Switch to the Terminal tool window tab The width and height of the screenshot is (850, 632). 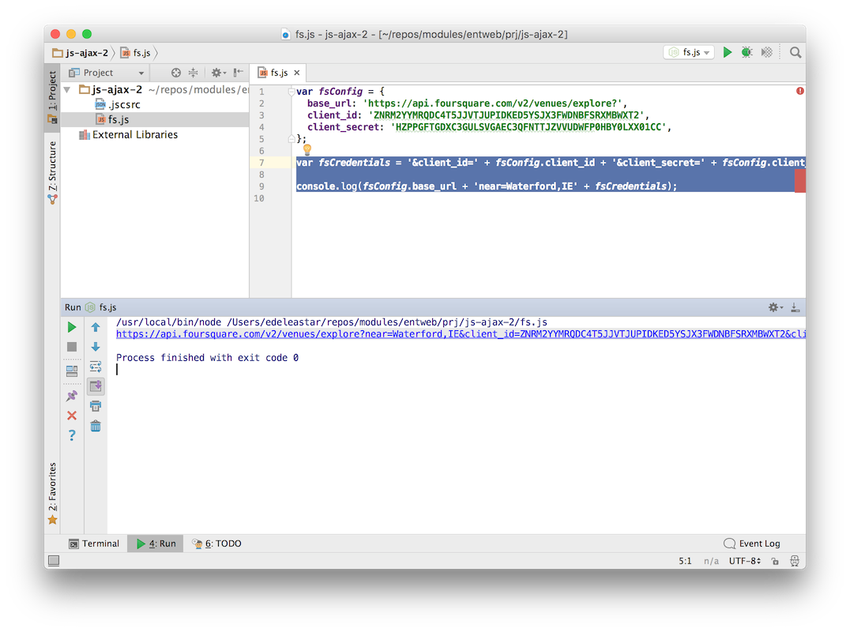click(94, 544)
